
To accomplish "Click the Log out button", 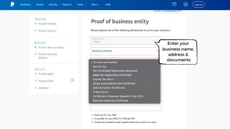I will tap(198, 5).
